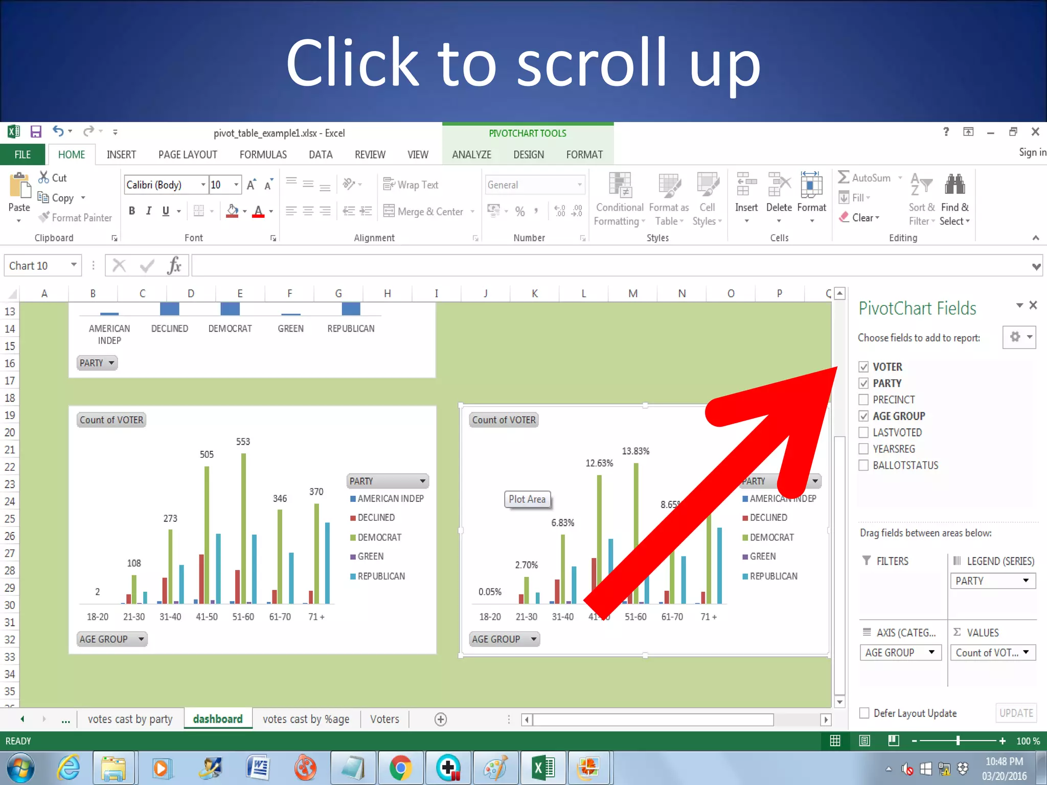Click the Bold formatting icon
The height and width of the screenshot is (785, 1047).
132,211
